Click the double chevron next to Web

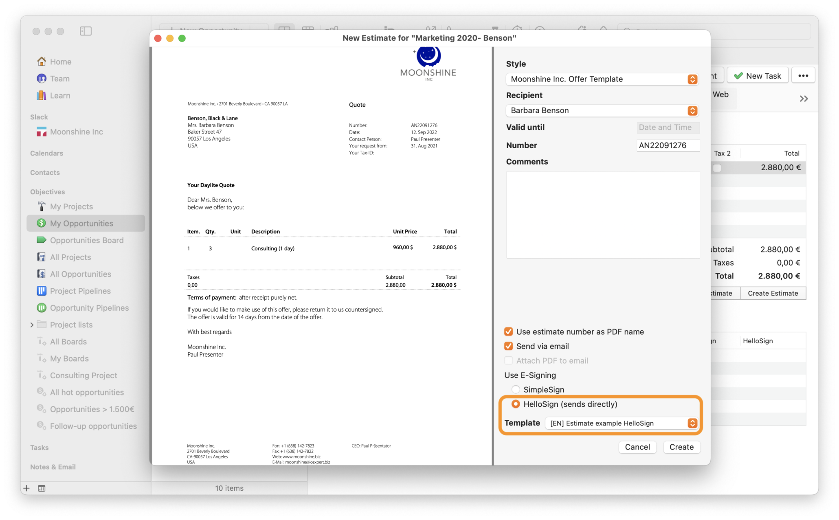coord(804,99)
